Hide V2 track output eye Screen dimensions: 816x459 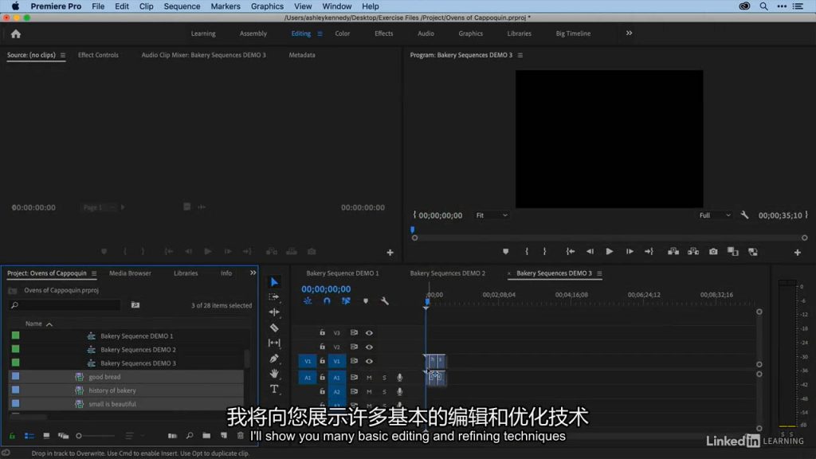coord(369,347)
